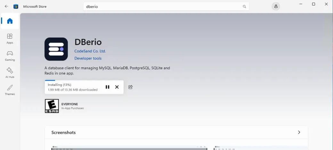This screenshot has height=150, width=333.
Task: Click the In-App Purchases label
Action: (x=72, y=108)
